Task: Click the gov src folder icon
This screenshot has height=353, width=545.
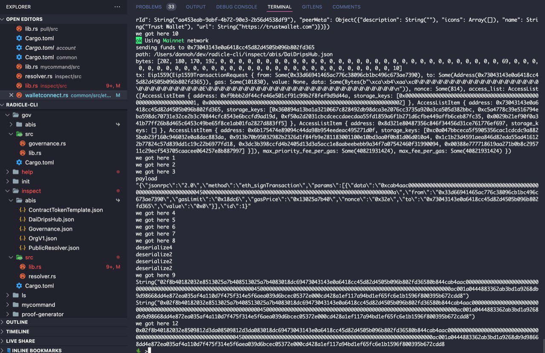Action: [x=19, y=134]
